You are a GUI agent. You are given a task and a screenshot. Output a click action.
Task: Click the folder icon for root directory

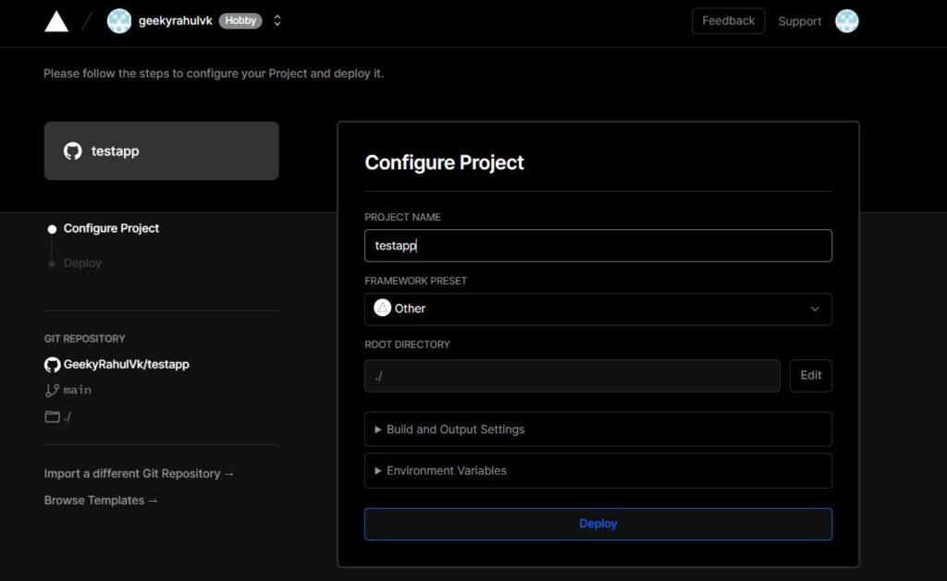point(53,417)
